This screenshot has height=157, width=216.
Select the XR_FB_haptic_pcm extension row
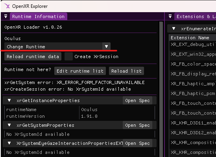192,93
